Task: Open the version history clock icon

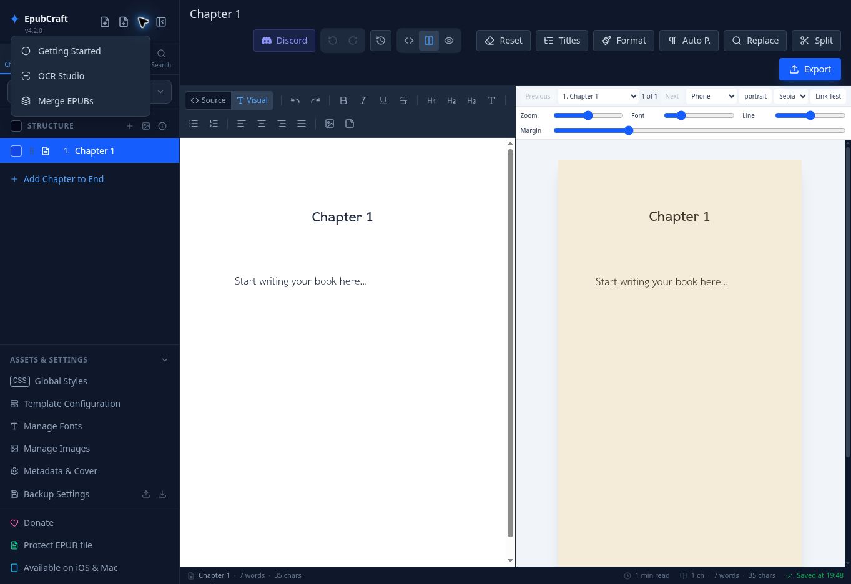Action: 381,41
